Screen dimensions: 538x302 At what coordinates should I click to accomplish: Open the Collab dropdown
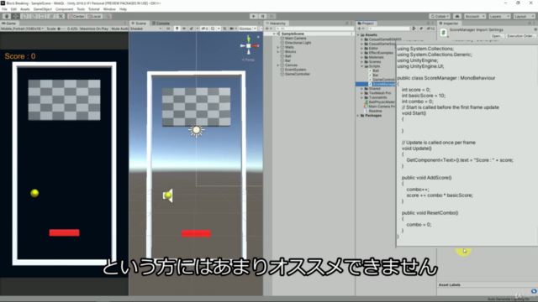[x=440, y=16]
